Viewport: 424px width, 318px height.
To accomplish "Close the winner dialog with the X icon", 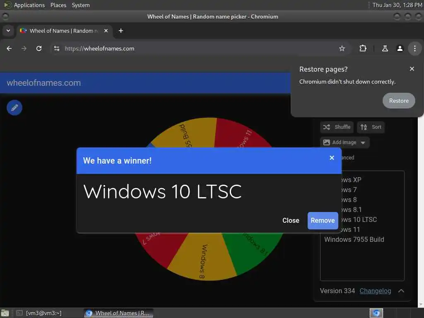I will (332, 158).
